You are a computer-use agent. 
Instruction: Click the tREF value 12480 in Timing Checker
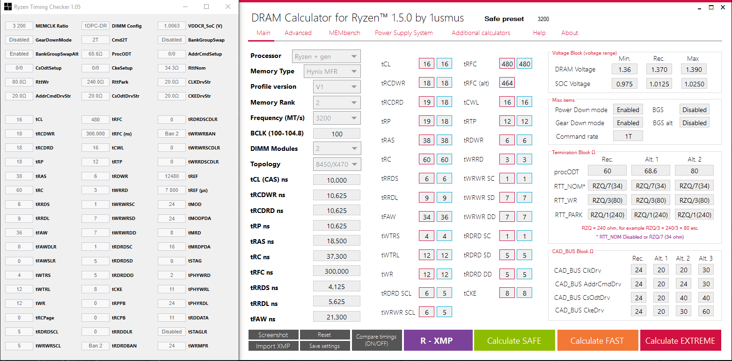tap(172, 176)
